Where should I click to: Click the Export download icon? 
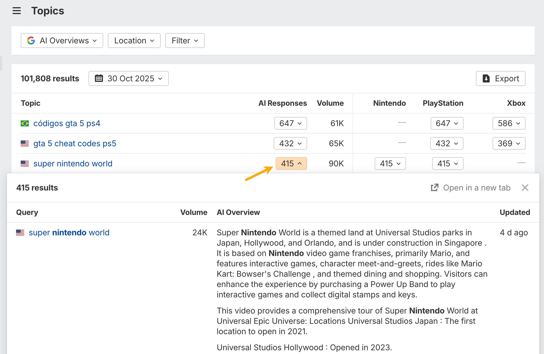tap(486, 78)
